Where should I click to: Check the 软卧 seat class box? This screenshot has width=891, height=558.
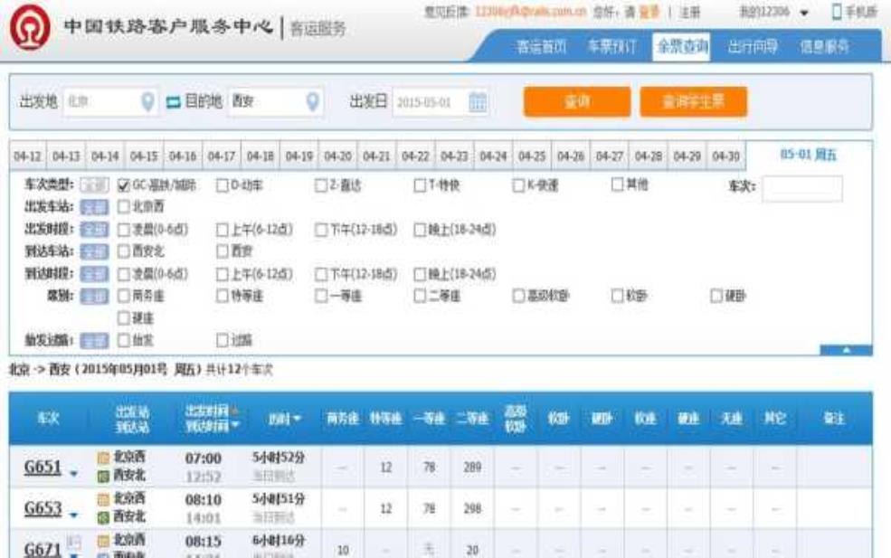point(617,296)
